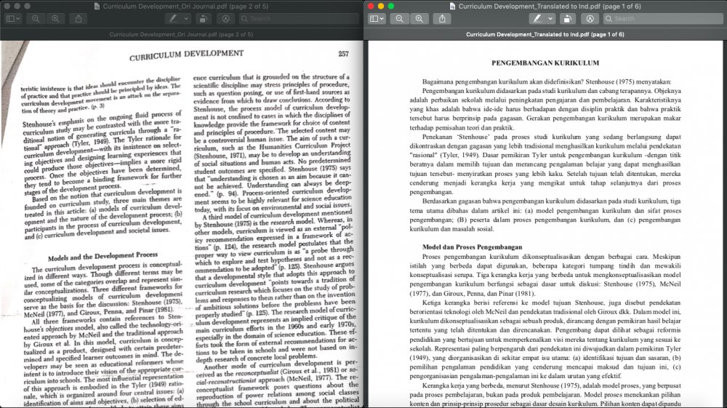The image size is (727, 408).
Task: Click the paragraph starting "Ketiga kerangka berisi"
Action: (x=545, y=339)
